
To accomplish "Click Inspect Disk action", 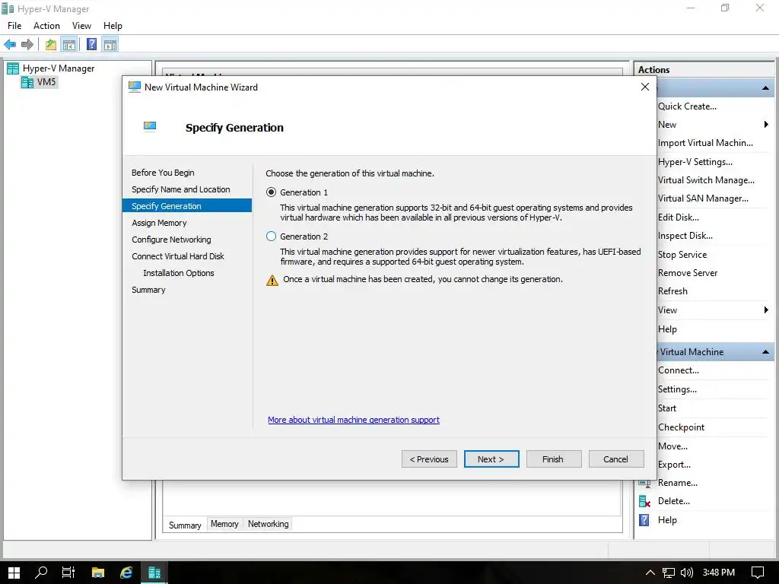I will click(685, 236).
